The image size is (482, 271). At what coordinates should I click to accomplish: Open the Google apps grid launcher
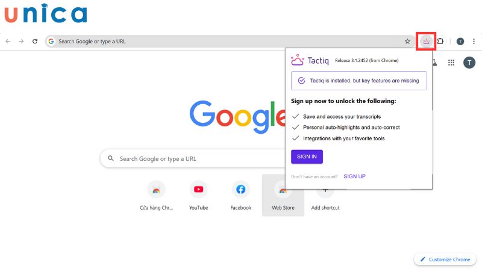click(451, 63)
